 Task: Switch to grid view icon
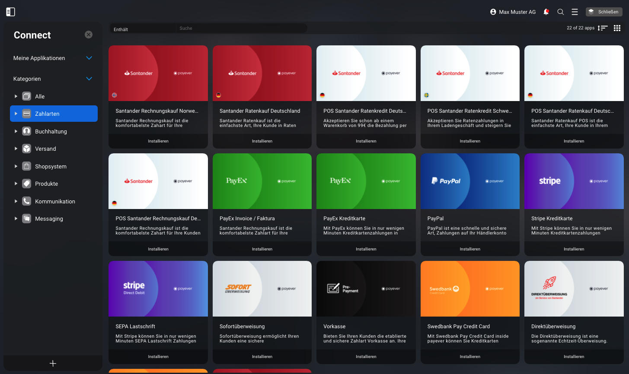coord(617,28)
